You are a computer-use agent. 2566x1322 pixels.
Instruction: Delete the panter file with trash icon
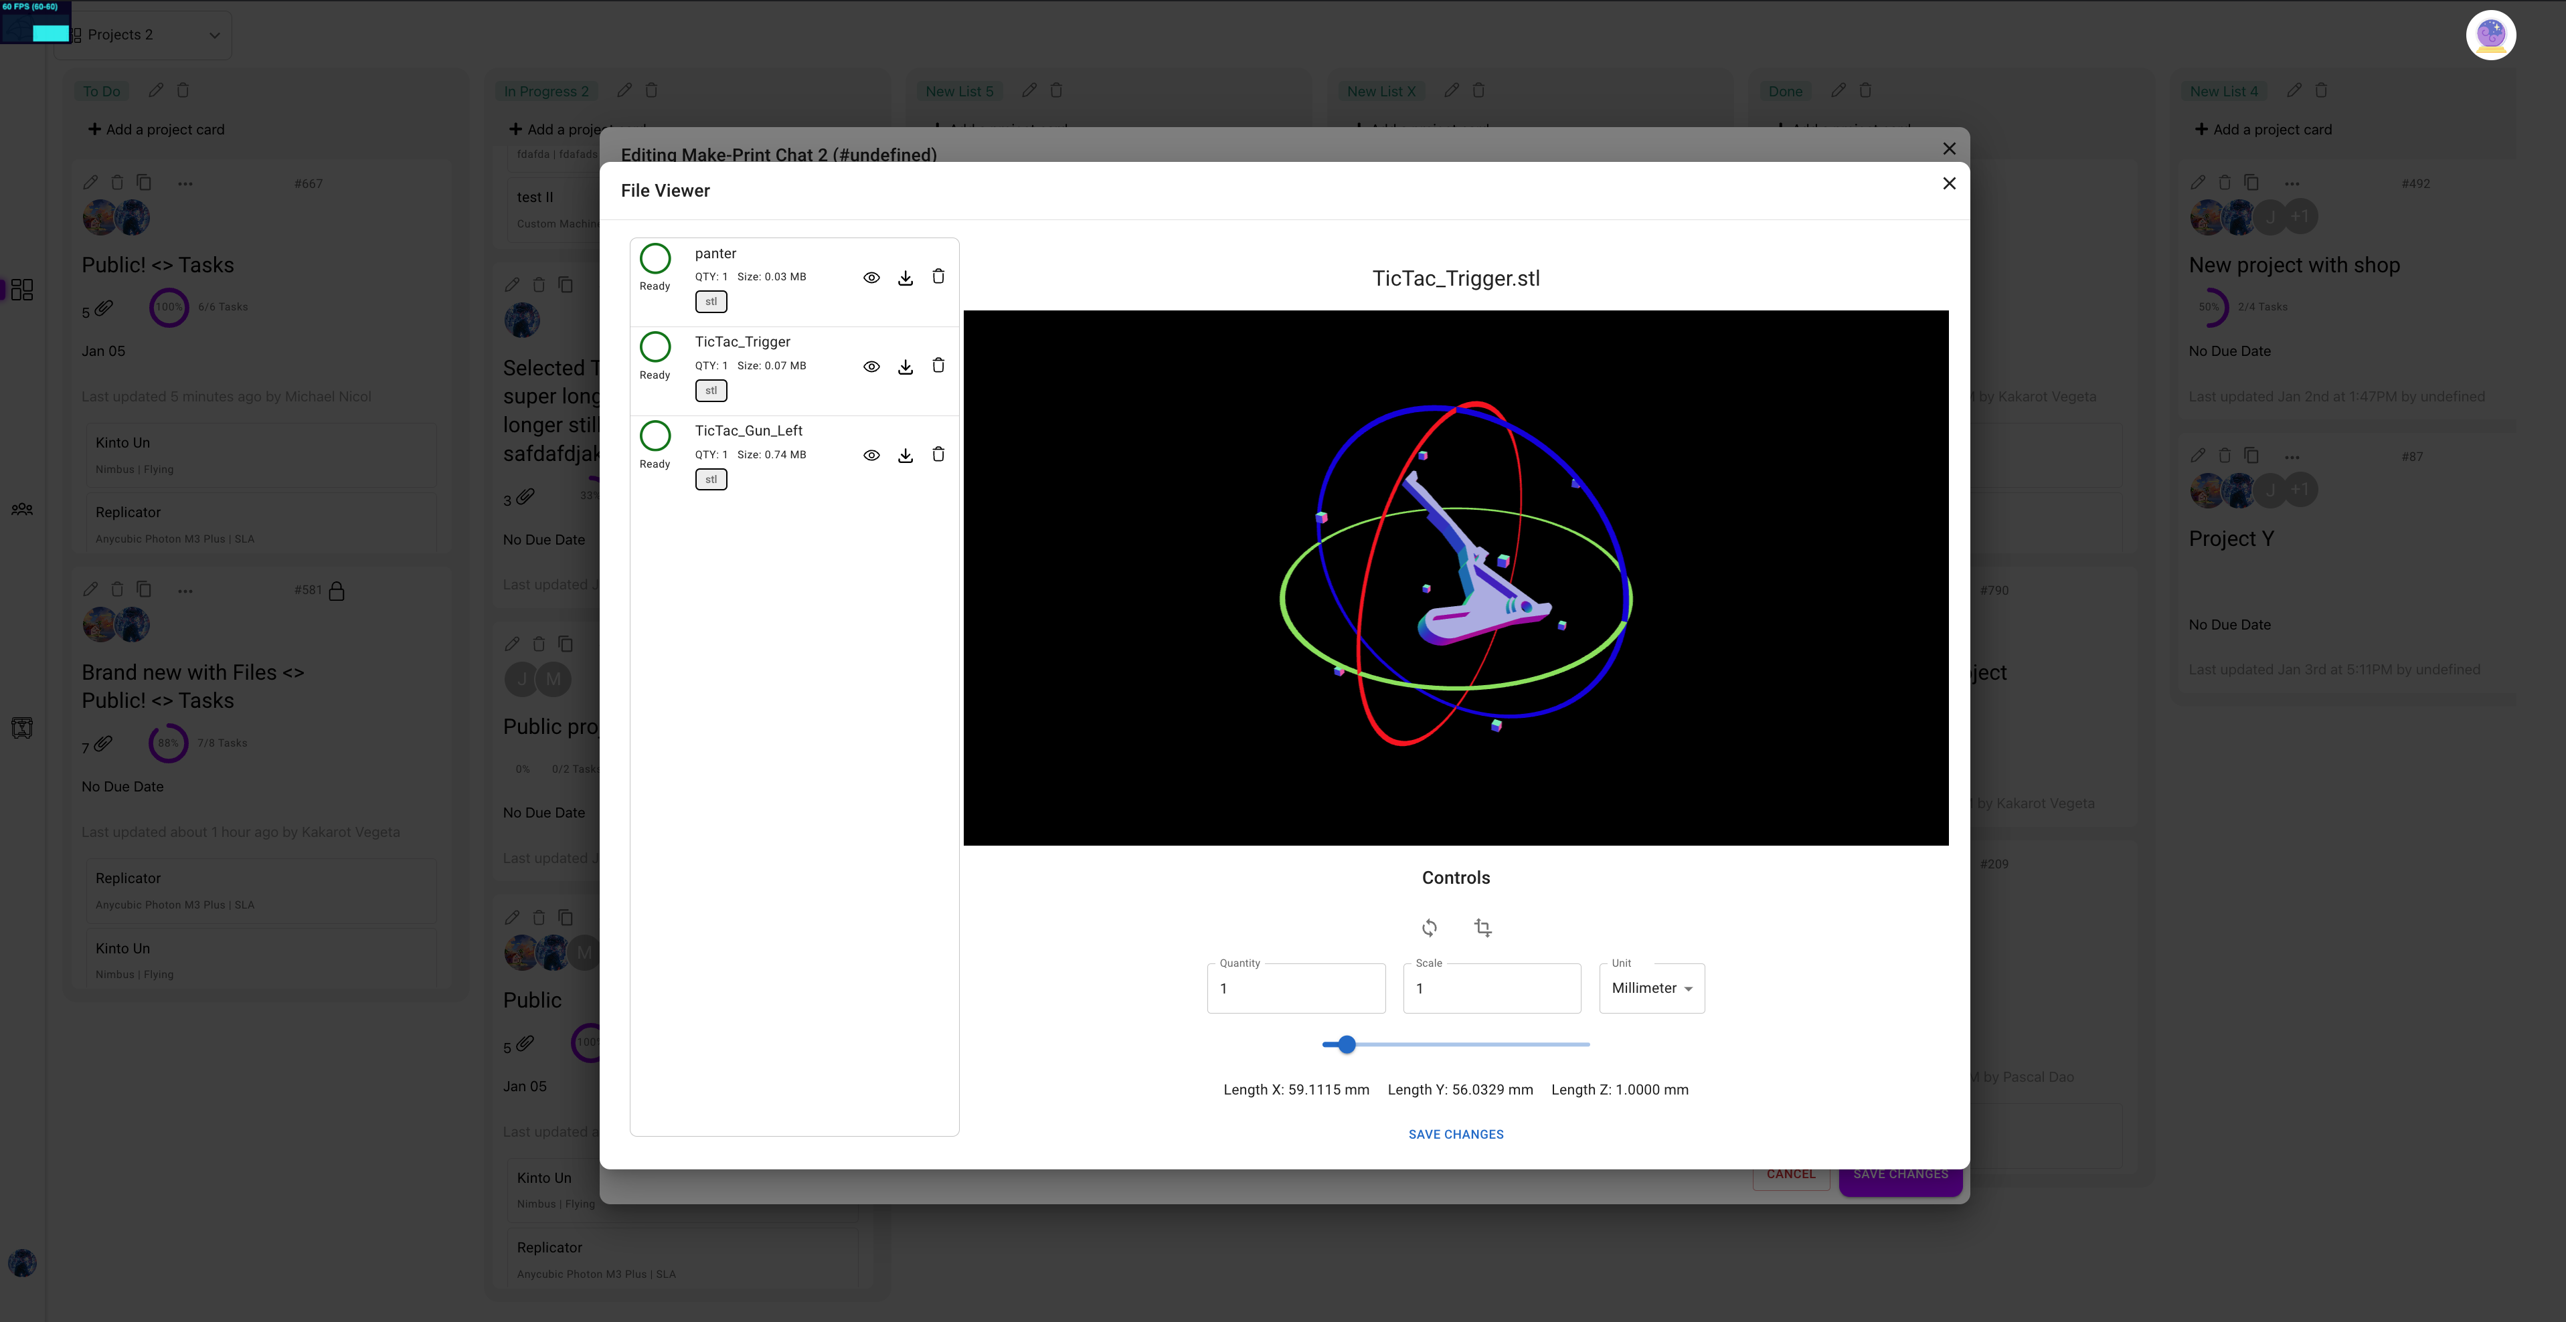point(938,277)
